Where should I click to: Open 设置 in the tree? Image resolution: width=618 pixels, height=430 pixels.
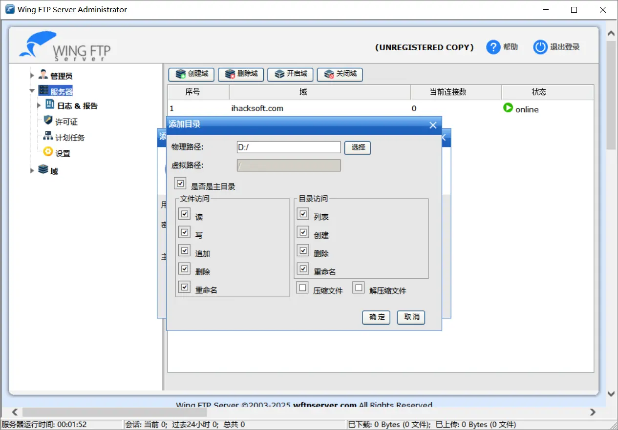pos(63,153)
